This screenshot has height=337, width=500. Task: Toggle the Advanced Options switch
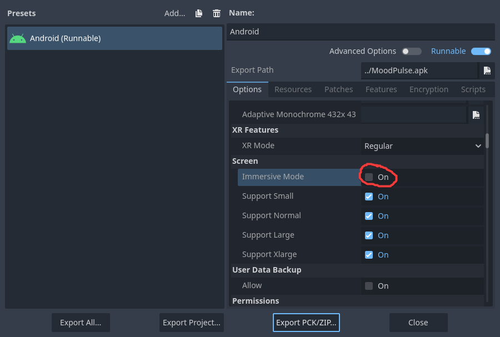click(x=412, y=51)
